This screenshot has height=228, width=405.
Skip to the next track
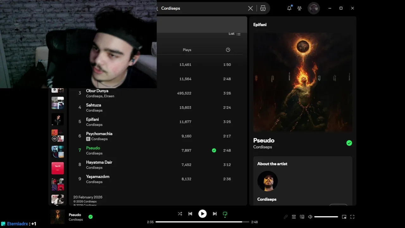[215, 214]
